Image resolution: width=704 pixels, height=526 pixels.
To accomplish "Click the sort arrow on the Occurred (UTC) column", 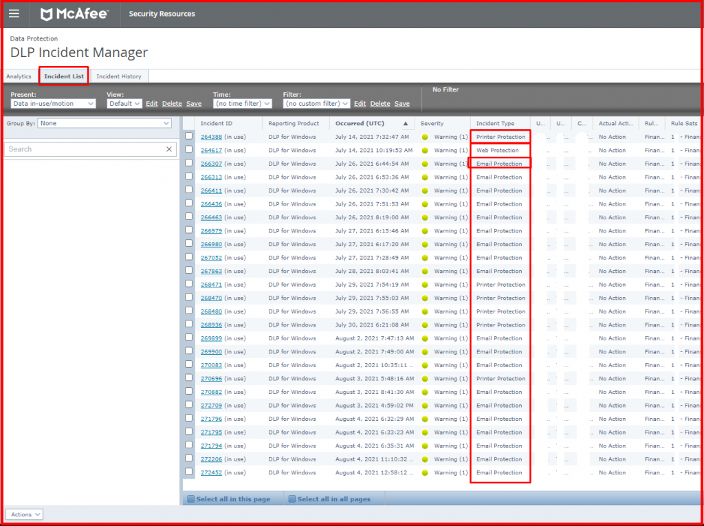I will [404, 122].
